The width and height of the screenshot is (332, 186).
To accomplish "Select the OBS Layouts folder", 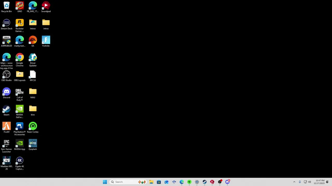I will click(x=19, y=76).
